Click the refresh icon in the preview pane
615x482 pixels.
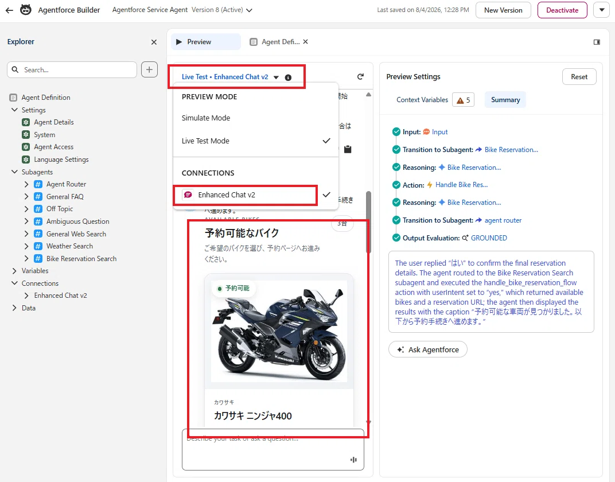(x=360, y=77)
